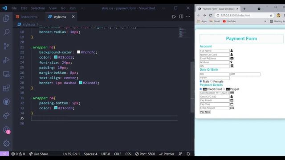
Task: Open the Search view in activity bar
Action: pyautogui.click(x=6, y=32)
